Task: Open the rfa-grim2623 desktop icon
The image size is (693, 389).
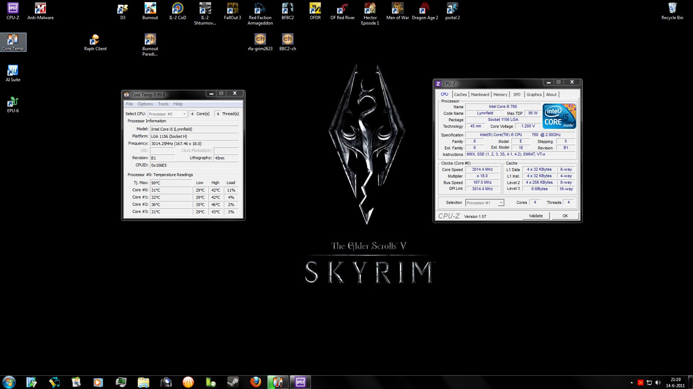Action: pos(260,42)
